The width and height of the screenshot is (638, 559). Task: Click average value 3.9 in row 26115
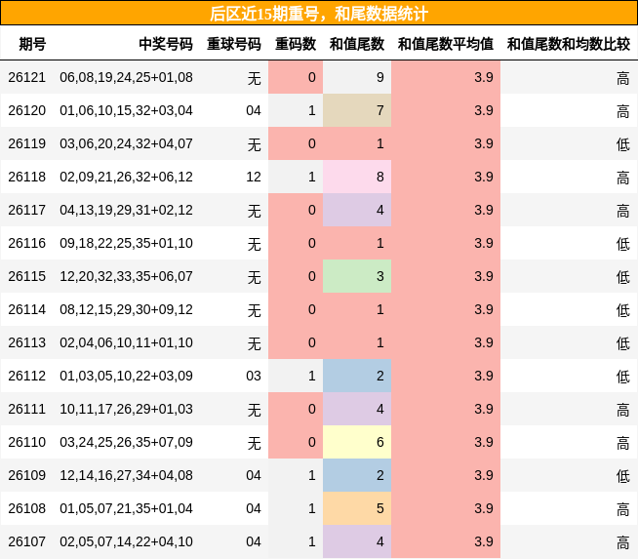click(484, 276)
